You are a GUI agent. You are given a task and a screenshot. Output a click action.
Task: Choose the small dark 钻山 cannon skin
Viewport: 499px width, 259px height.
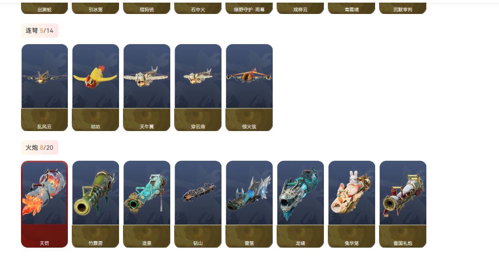[198, 204]
